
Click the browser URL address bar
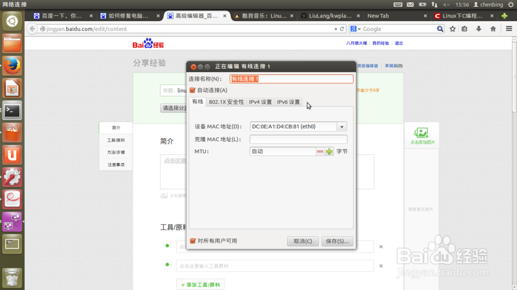[186, 29]
